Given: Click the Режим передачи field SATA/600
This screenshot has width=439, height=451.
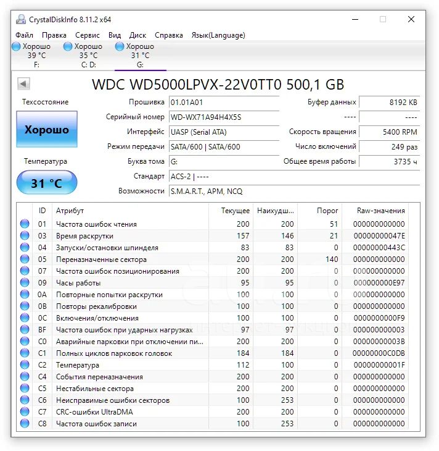Looking at the screenshot, I should pos(224,146).
